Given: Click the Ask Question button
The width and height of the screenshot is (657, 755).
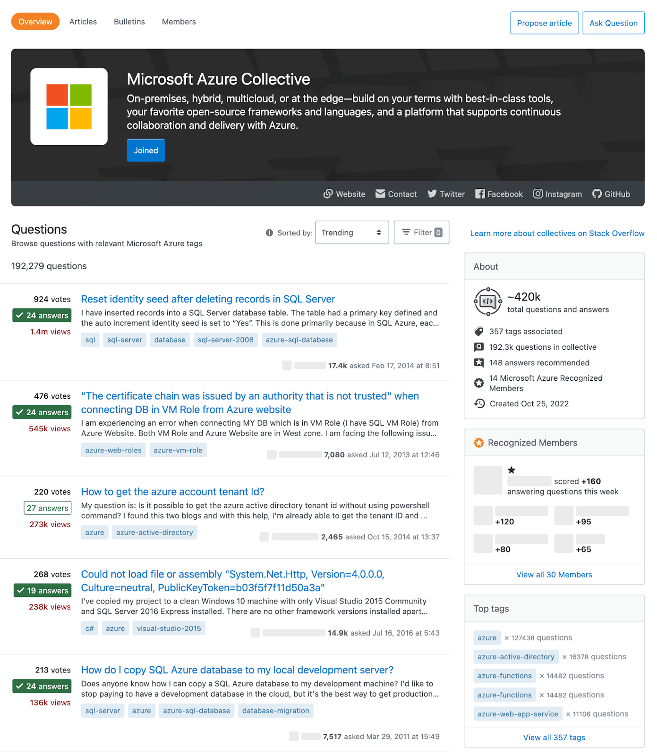Looking at the screenshot, I should (x=614, y=23).
